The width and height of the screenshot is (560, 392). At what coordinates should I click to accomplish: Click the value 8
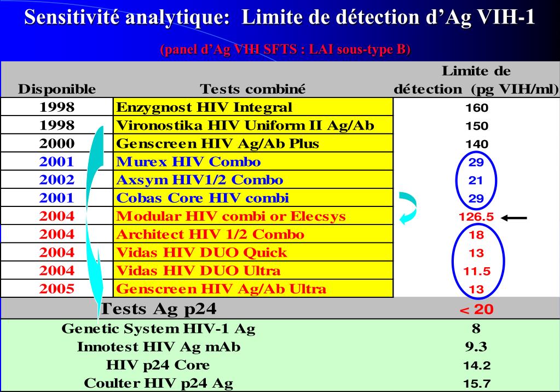476,328
